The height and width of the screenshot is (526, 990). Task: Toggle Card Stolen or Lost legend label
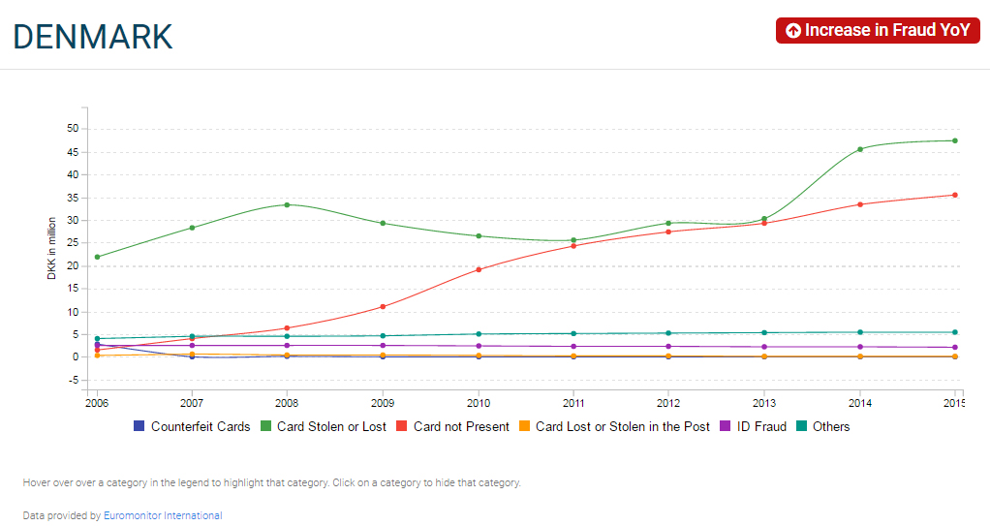click(331, 427)
